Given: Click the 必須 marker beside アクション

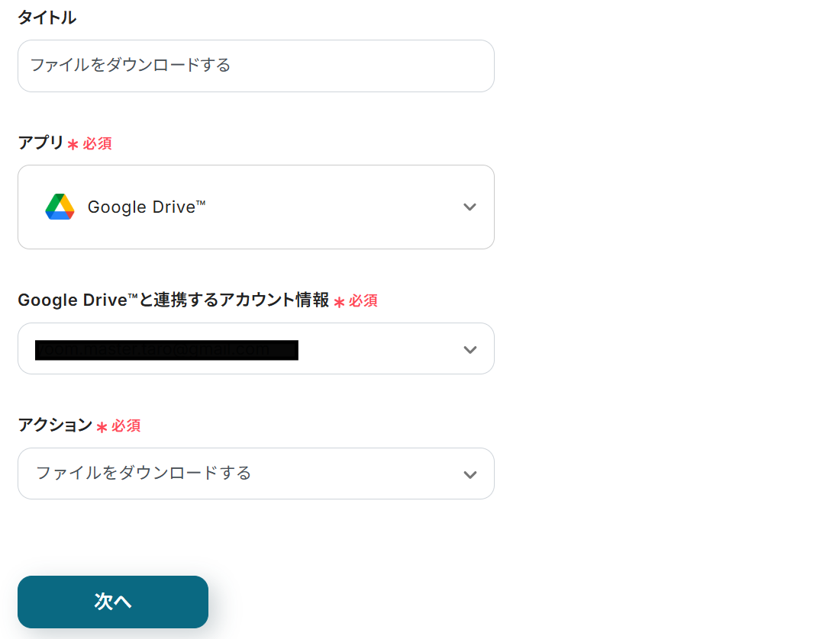Looking at the screenshot, I should [x=126, y=426].
